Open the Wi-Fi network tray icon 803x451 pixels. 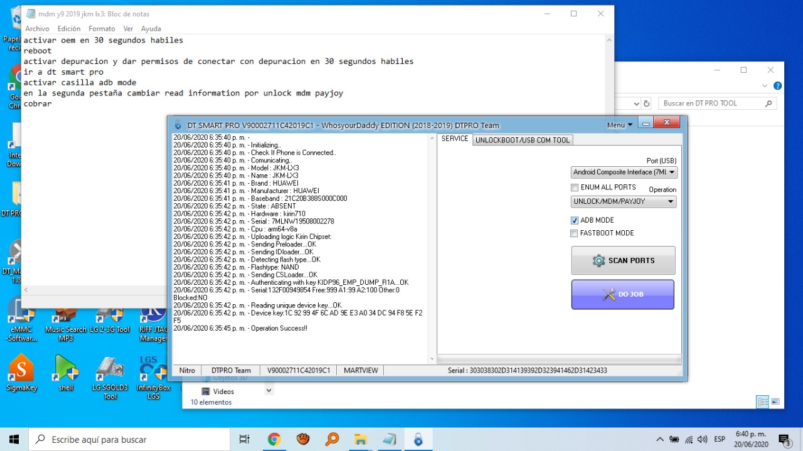pyautogui.click(x=689, y=439)
